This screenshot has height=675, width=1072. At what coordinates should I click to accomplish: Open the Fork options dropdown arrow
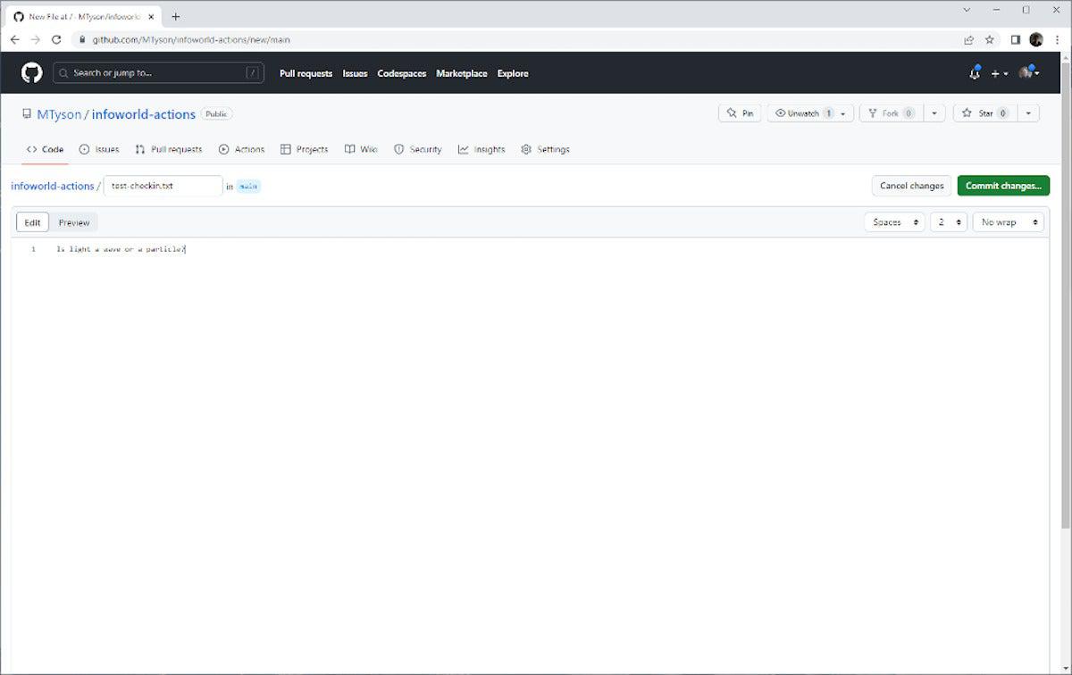click(934, 112)
